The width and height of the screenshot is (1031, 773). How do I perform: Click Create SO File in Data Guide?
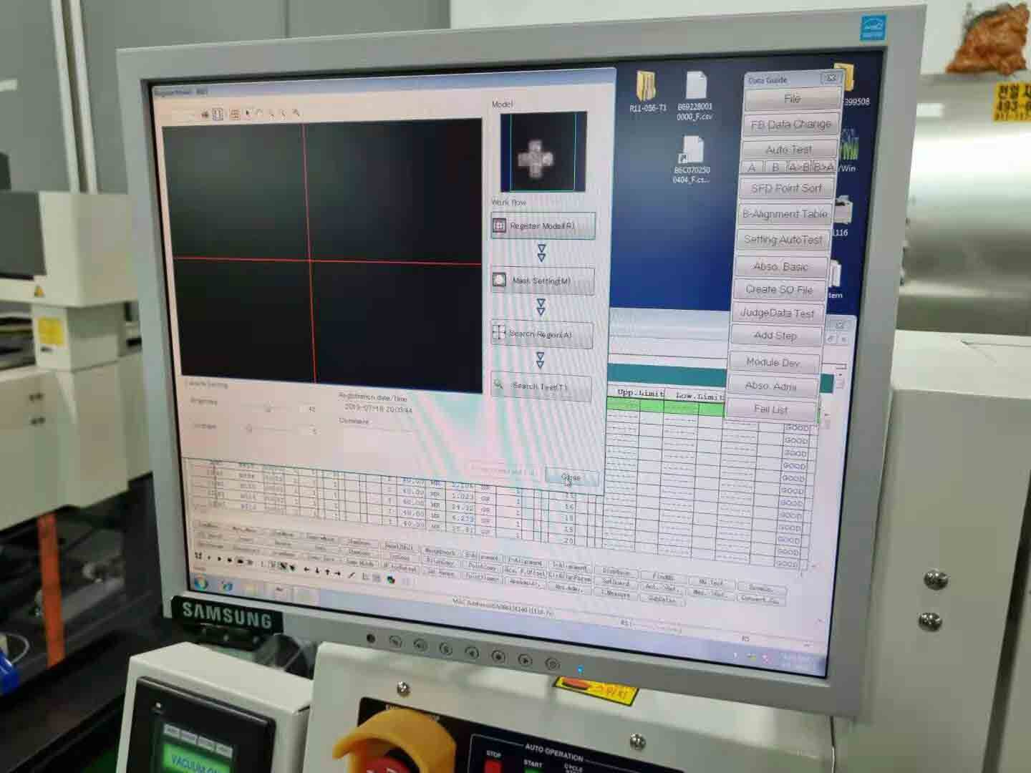(779, 290)
